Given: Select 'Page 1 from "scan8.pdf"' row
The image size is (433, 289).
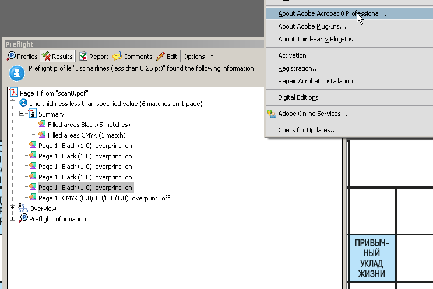Looking at the screenshot, I should [x=54, y=93].
